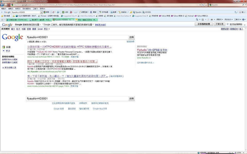Screen dimensions: 247x154
Task: Open the Quick Tabs grid icon
Action: (x=2, y=20)
